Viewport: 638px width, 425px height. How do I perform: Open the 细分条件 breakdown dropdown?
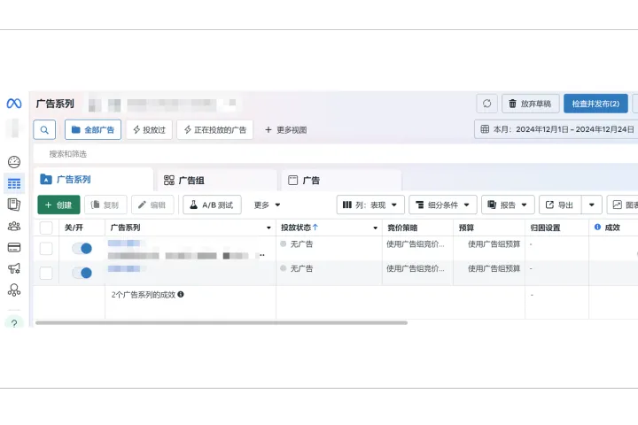(443, 205)
